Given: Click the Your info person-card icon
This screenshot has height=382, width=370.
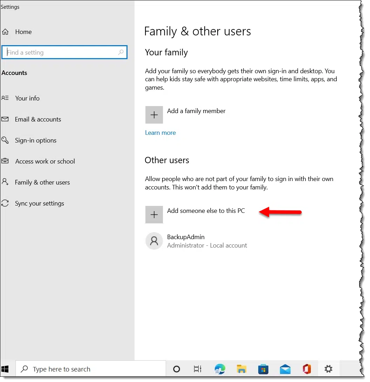Looking at the screenshot, I should [x=5, y=98].
